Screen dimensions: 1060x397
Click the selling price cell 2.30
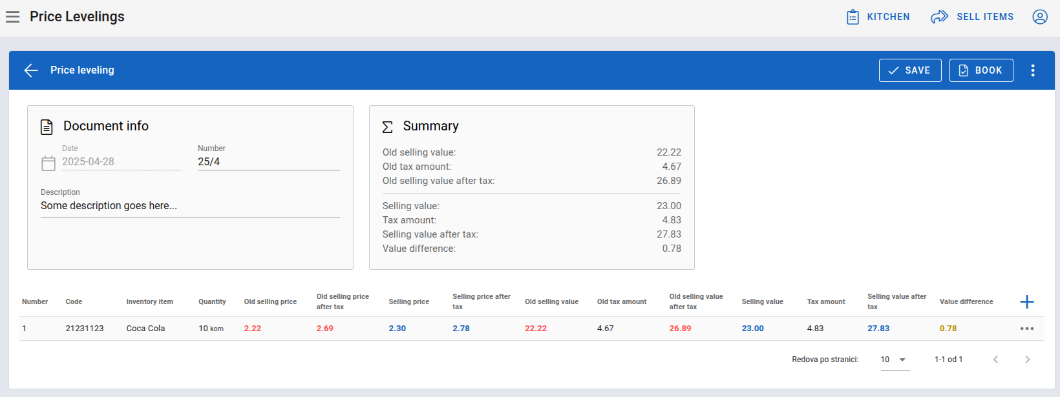point(397,329)
